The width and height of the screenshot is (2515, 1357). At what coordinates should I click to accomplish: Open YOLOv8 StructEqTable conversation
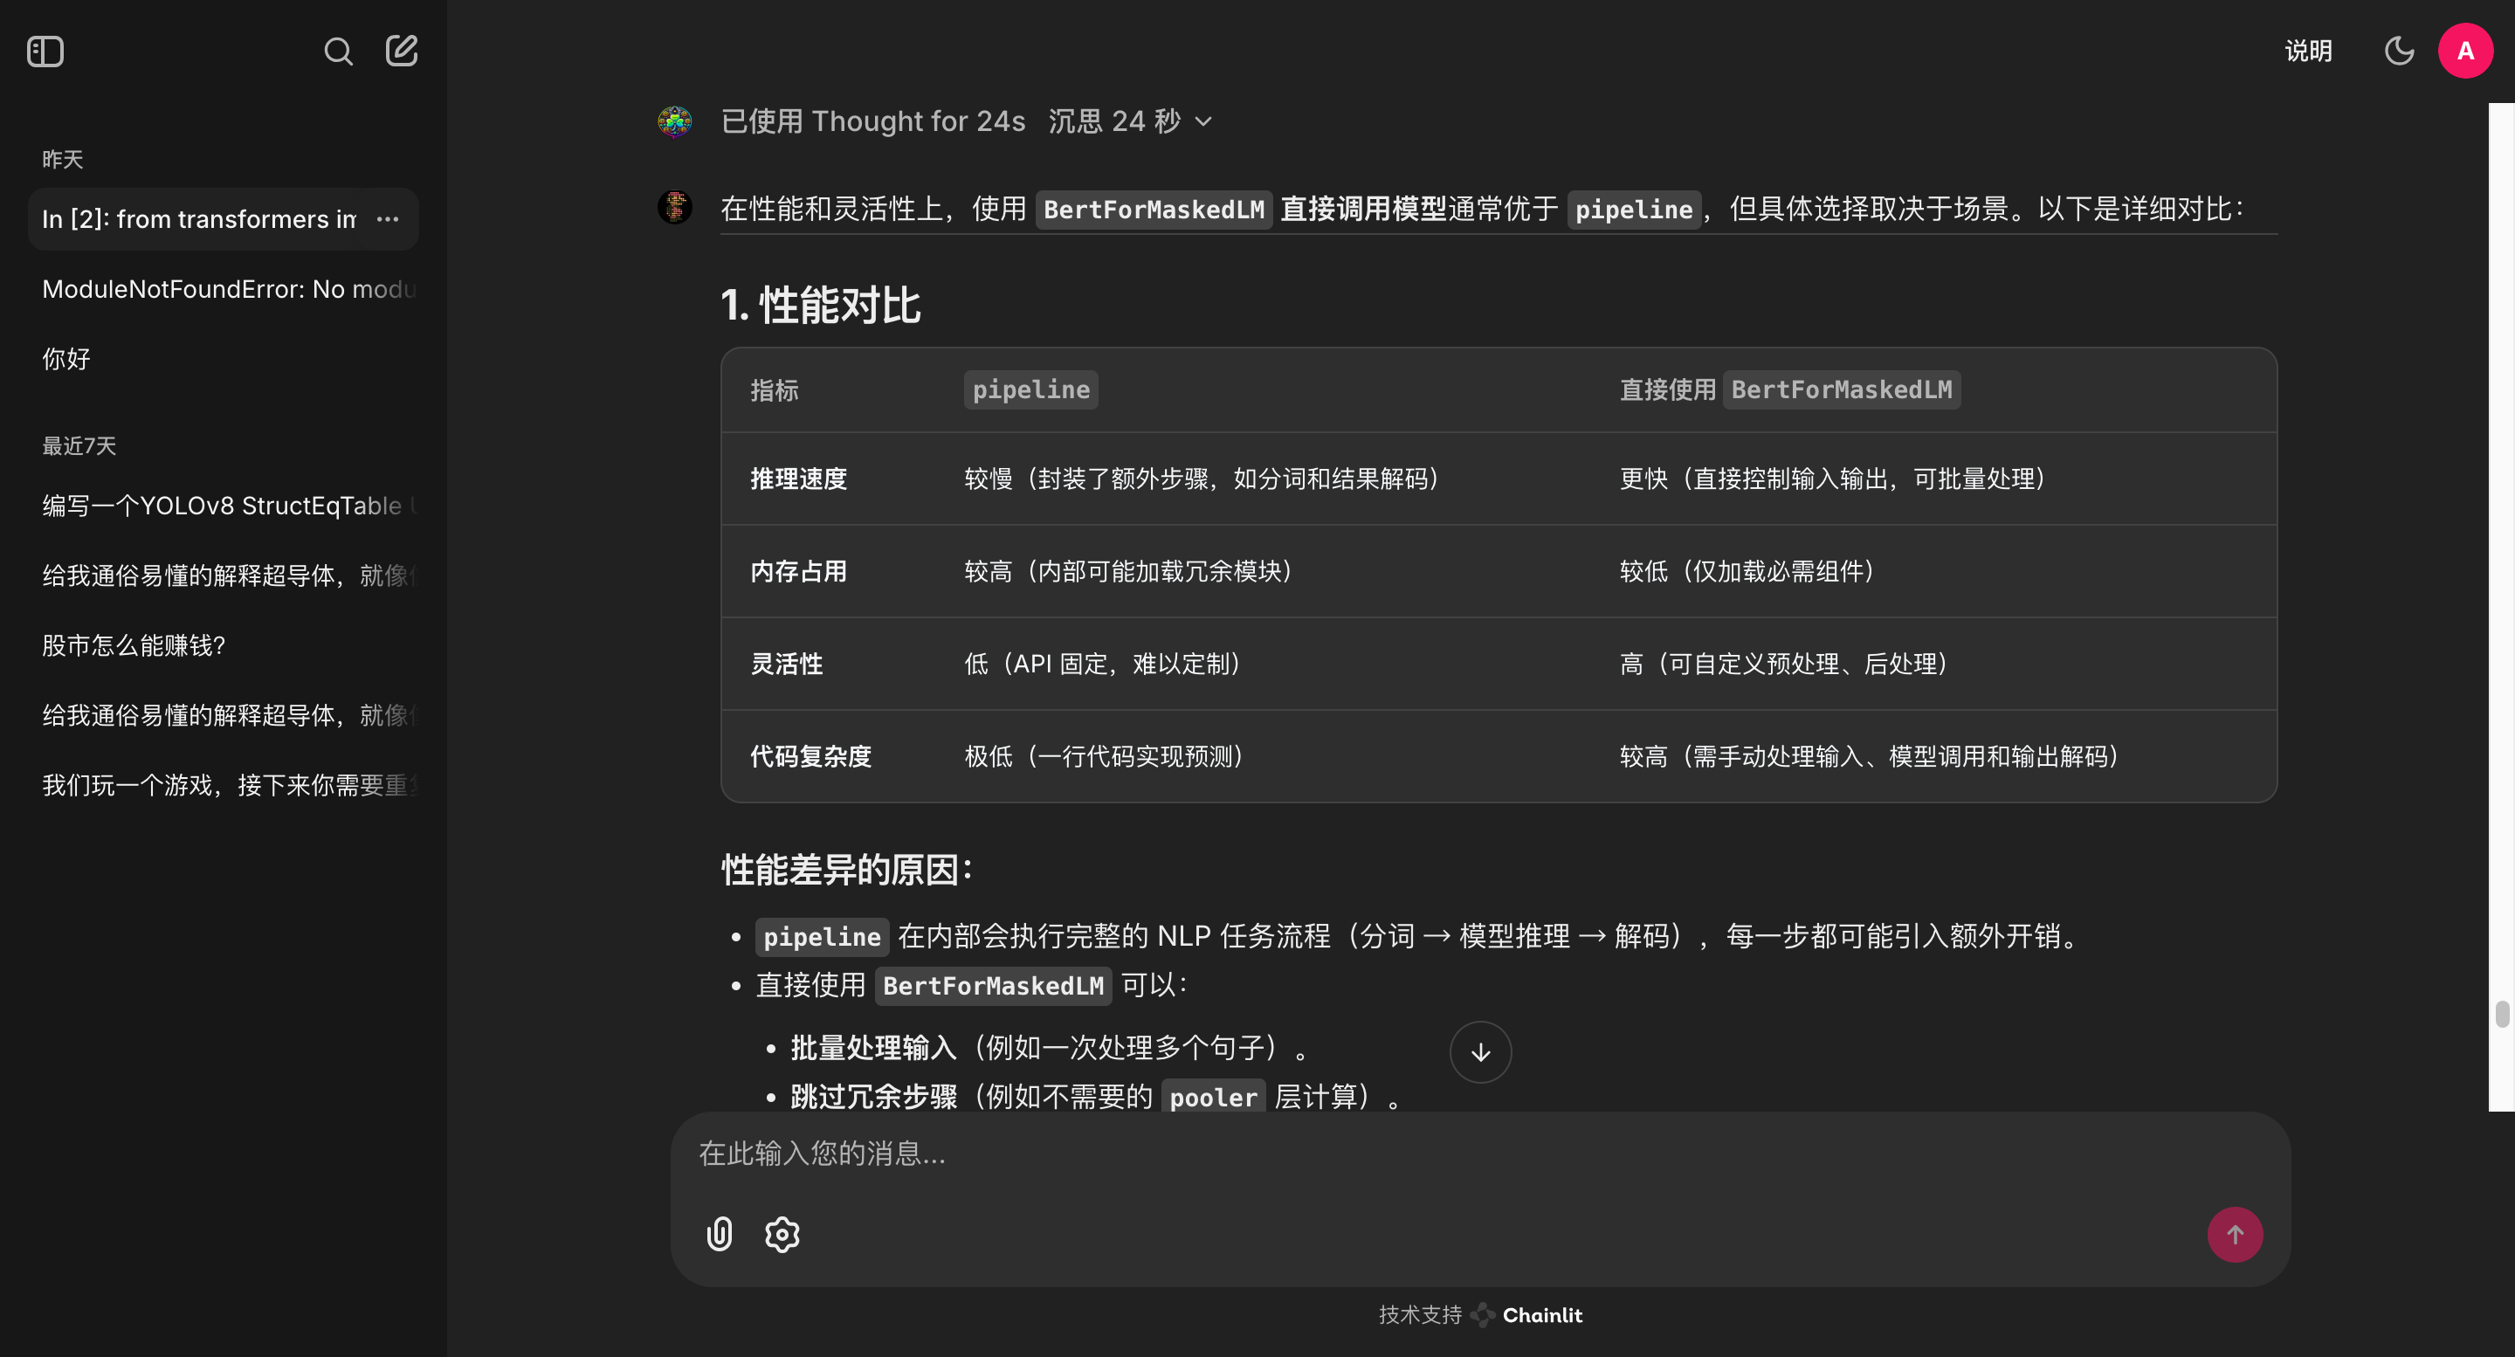pos(222,506)
